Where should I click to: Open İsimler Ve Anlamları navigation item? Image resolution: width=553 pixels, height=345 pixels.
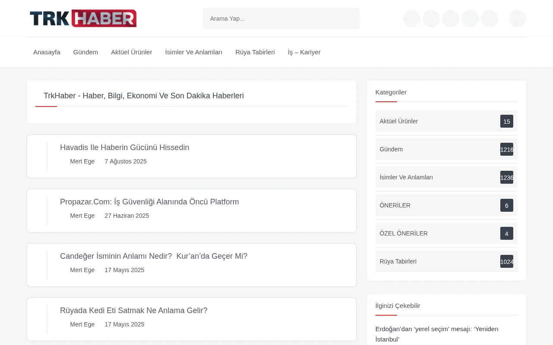pos(194,52)
